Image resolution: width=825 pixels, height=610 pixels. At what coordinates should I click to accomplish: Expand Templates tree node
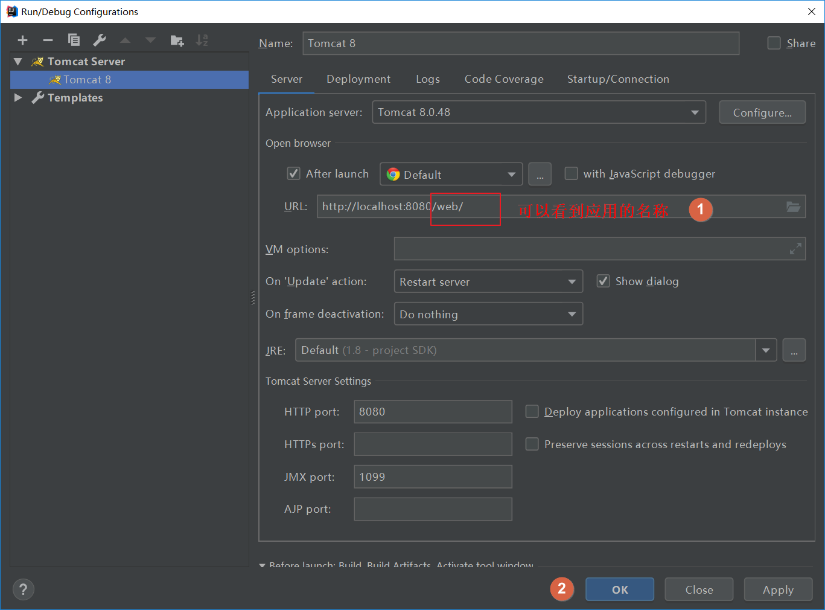[x=18, y=98]
